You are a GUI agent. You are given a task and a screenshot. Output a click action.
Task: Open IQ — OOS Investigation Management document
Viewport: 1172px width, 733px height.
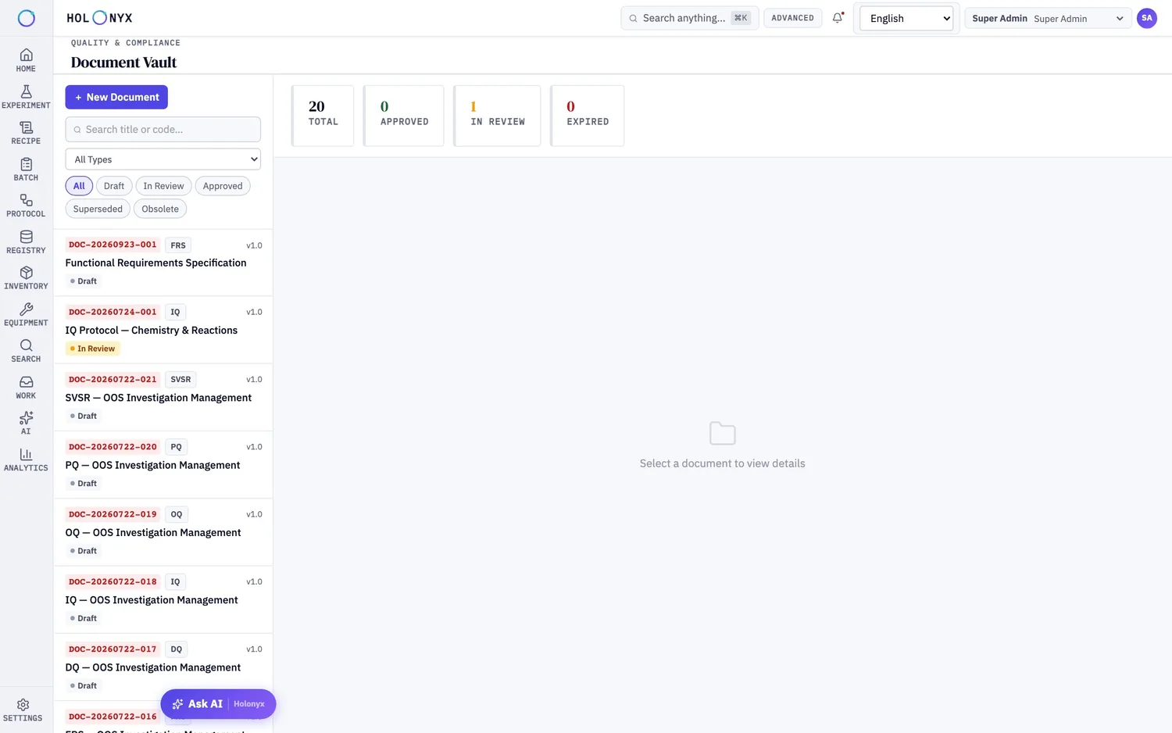point(163,600)
